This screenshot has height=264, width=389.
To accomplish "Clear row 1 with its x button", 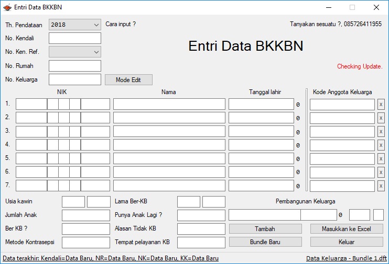I will [381, 105].
